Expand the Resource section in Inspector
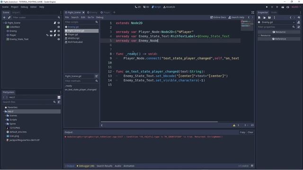Viewport: 303px width, 170px height. click(x=259, y=35)
